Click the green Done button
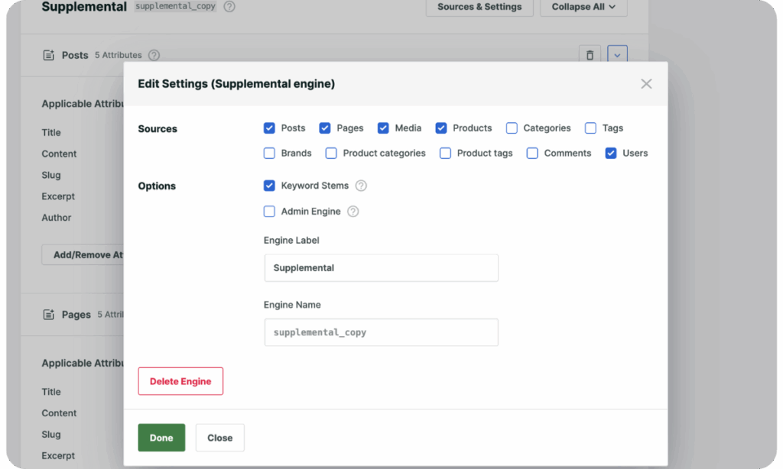The image size is (783, 469). click(x=161, y=438)
